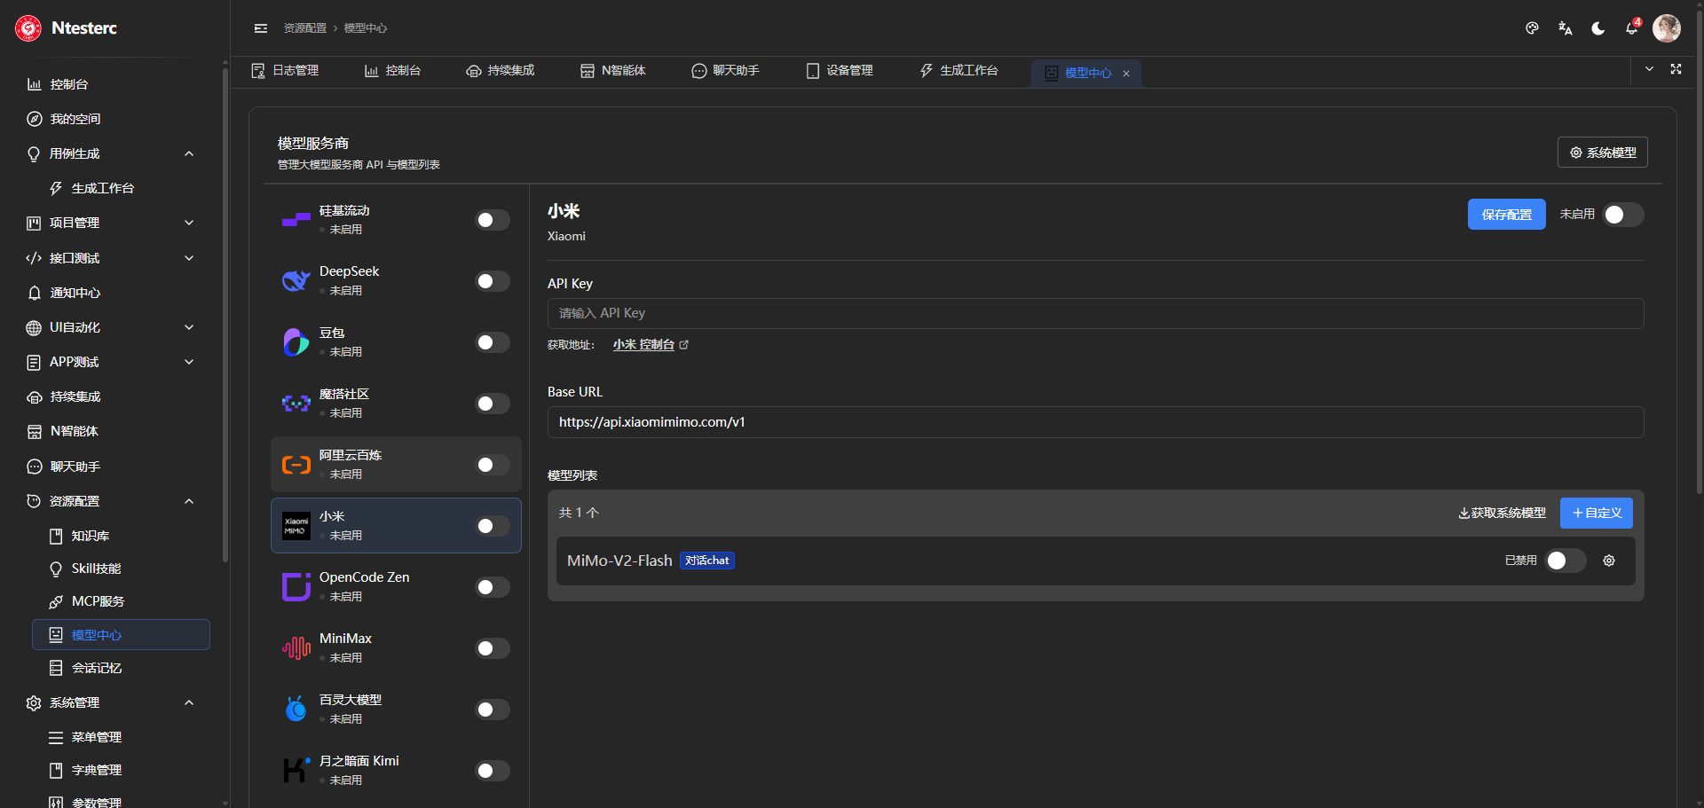1704x808 pixels.
Task: Enable the MiniMax provider switch
Action: [x=493, y=648]
